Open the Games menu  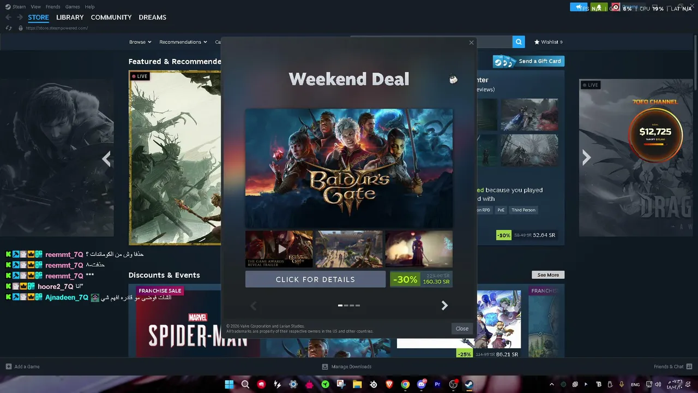point(73,7)
